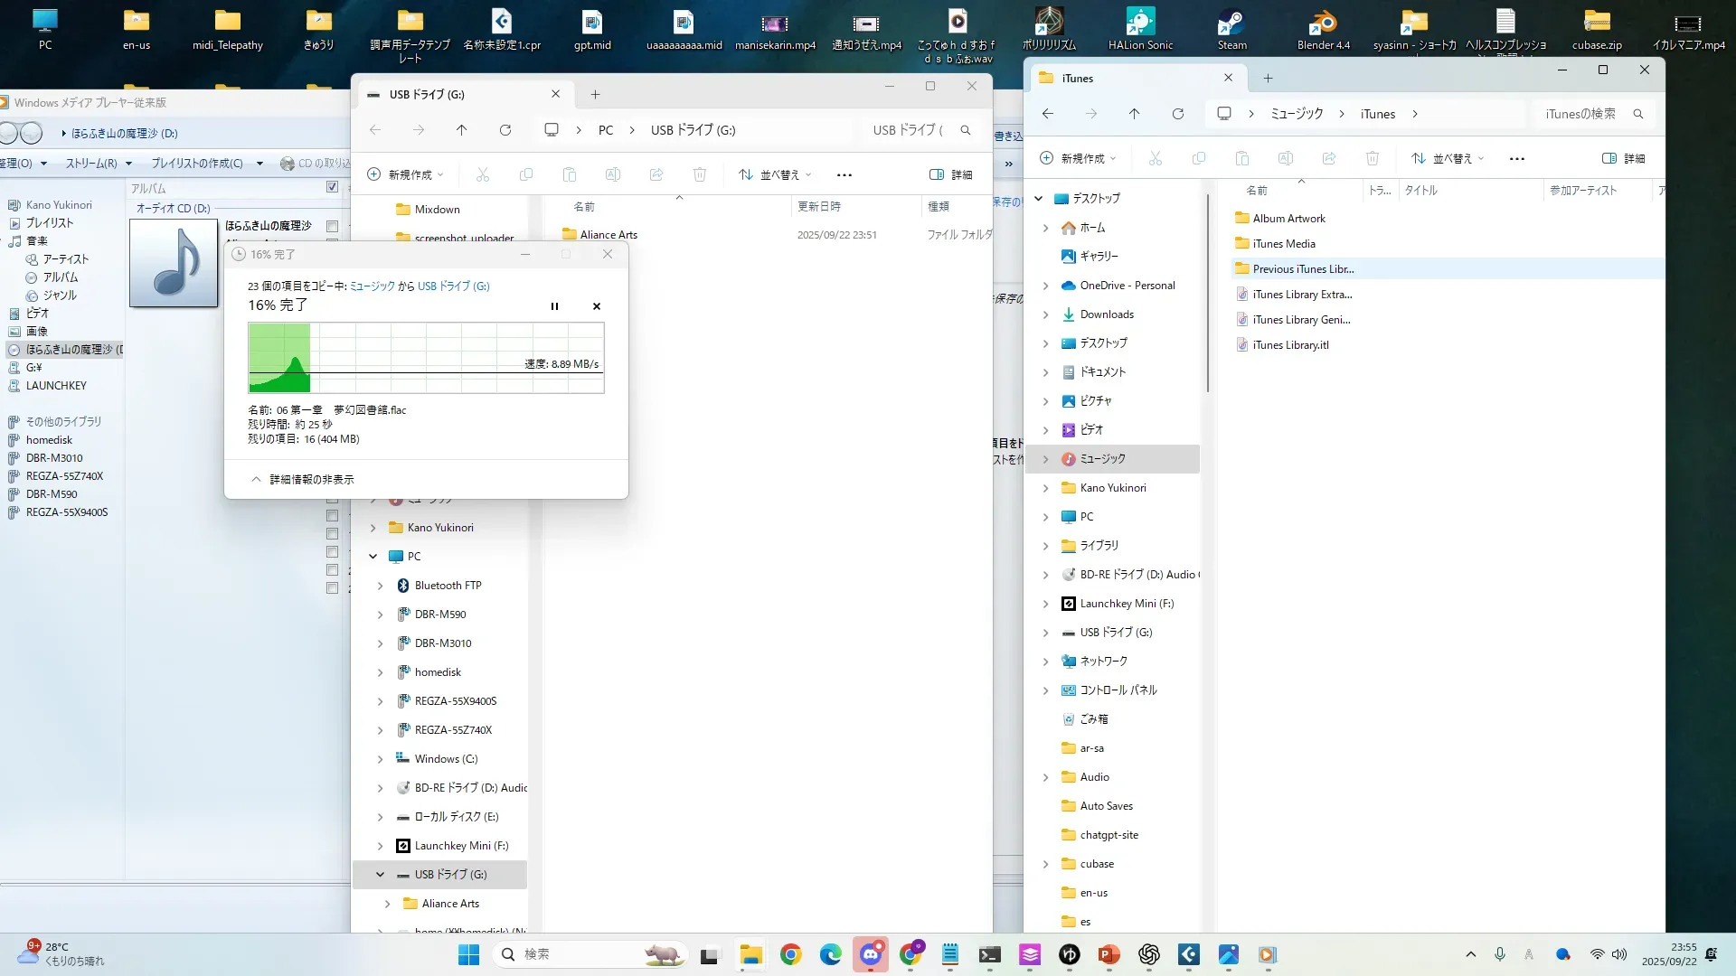1736x976 pixels.
Task: Check the box beside ほらふき山の魔理沙 track
Action: [x=332, y=226]
